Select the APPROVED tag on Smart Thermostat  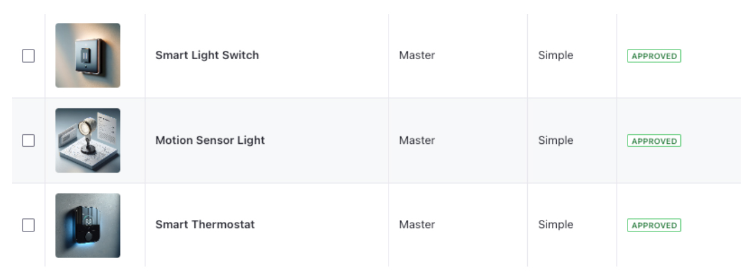pos(654,225)
